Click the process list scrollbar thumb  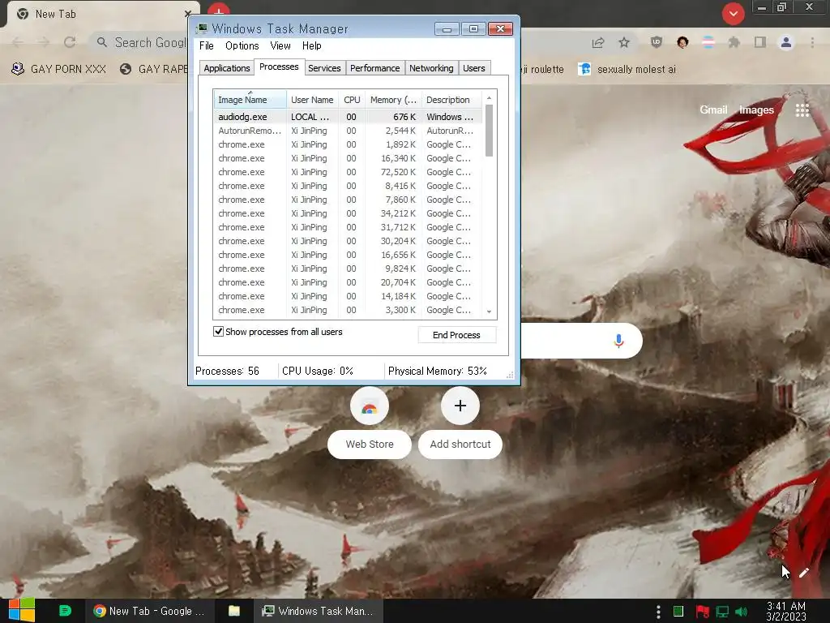pyautogui.click(x=489, y=131)
